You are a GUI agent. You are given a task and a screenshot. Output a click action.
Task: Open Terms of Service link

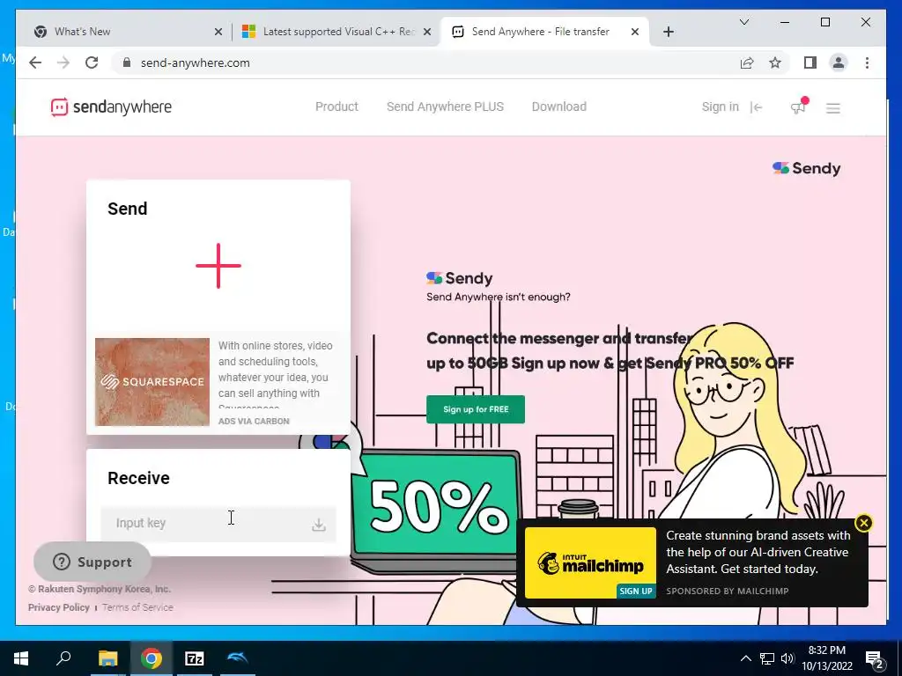click(137, 607)
